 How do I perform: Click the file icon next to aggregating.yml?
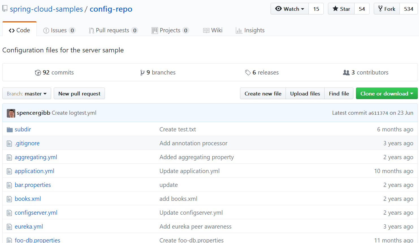(9, 157)
